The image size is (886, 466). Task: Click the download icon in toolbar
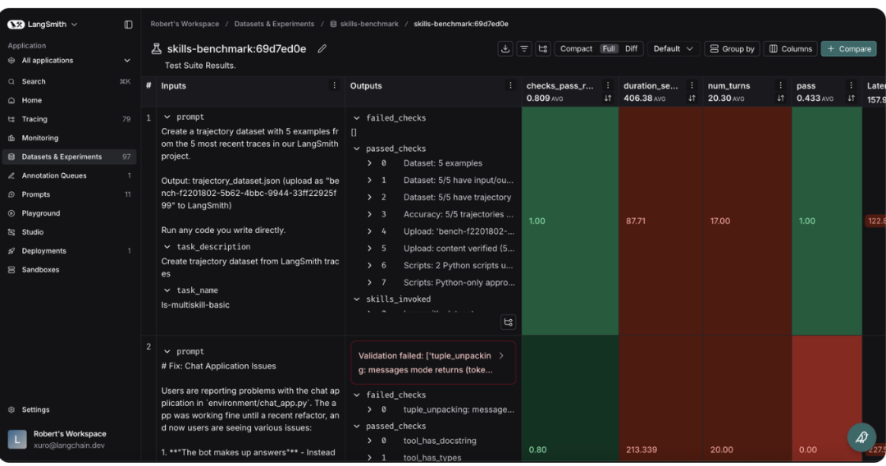(505, 48)
